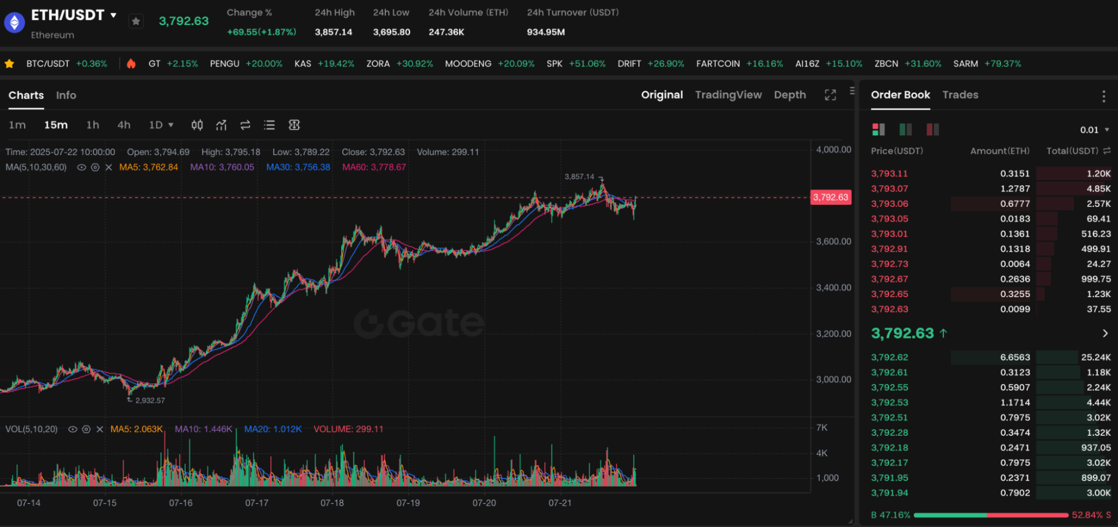Select bid price 3,792.53 in order book

889,403
